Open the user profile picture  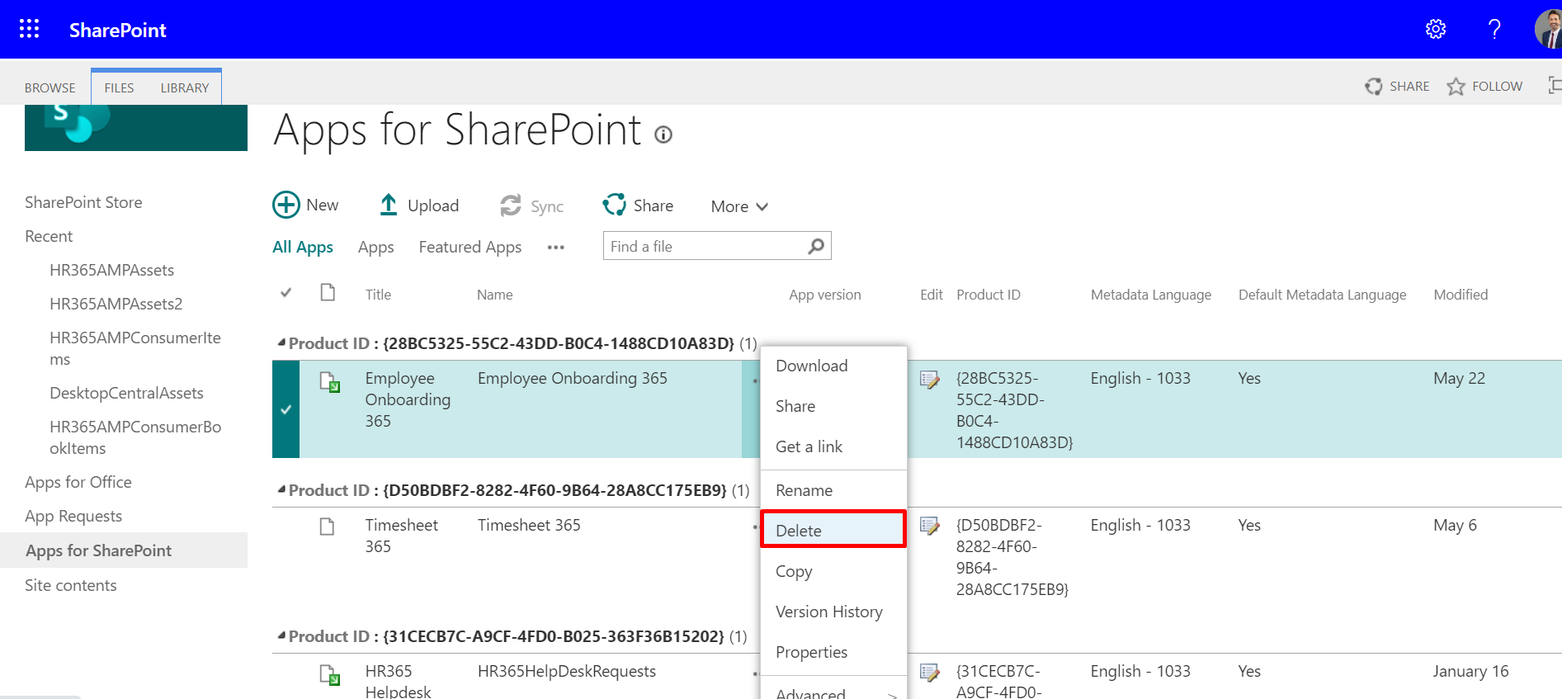1548,29
